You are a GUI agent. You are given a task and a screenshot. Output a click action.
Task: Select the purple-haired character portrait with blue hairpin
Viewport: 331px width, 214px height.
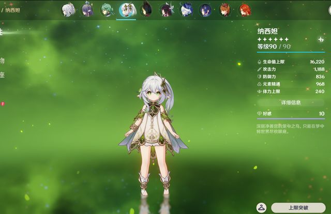pyautogui.click(x=87, y=10)
